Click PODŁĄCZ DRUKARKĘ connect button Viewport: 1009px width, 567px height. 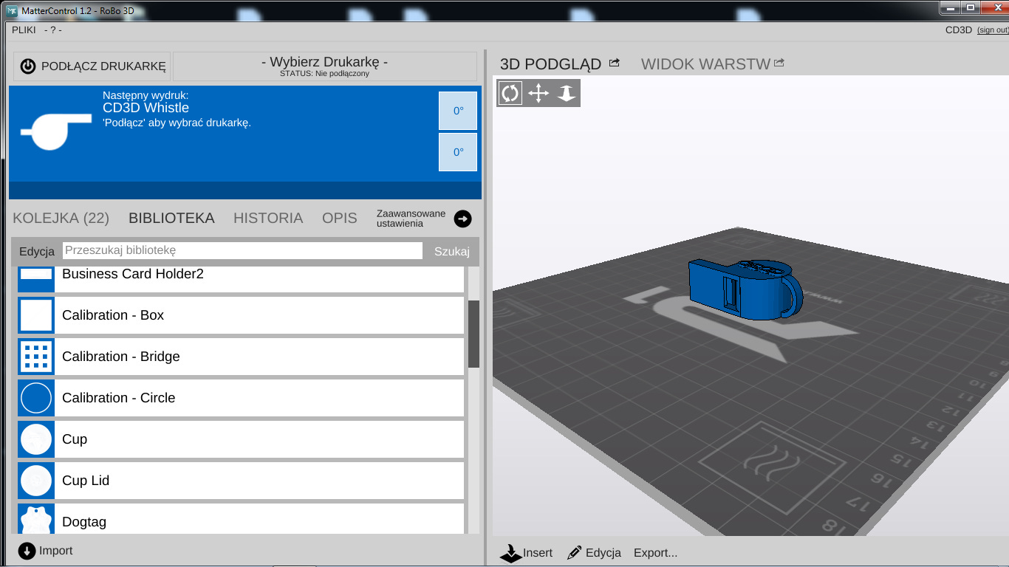coord(92,66)
